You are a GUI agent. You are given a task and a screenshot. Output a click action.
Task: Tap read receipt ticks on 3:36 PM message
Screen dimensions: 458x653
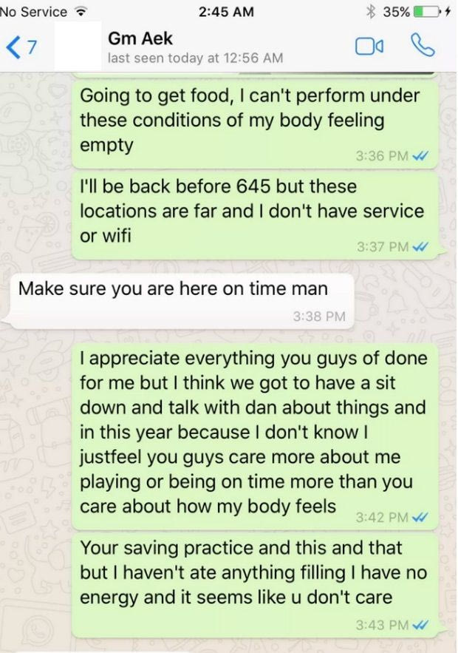click(420, 156)
